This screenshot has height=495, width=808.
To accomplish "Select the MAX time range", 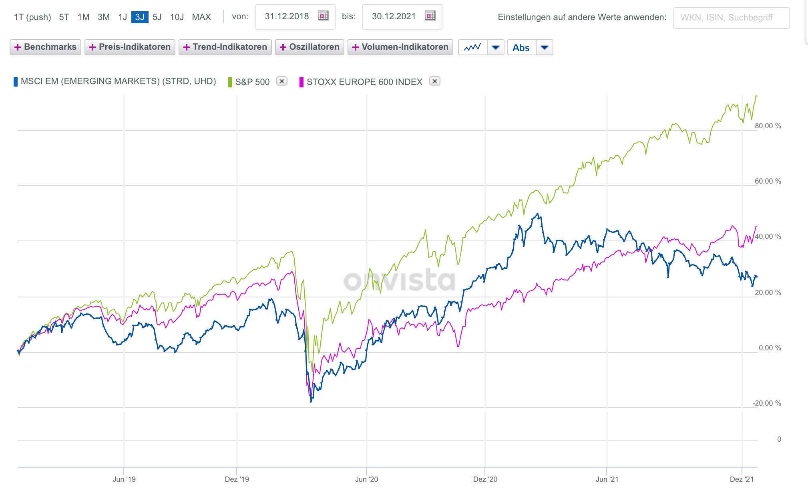I will click(201, 17).
